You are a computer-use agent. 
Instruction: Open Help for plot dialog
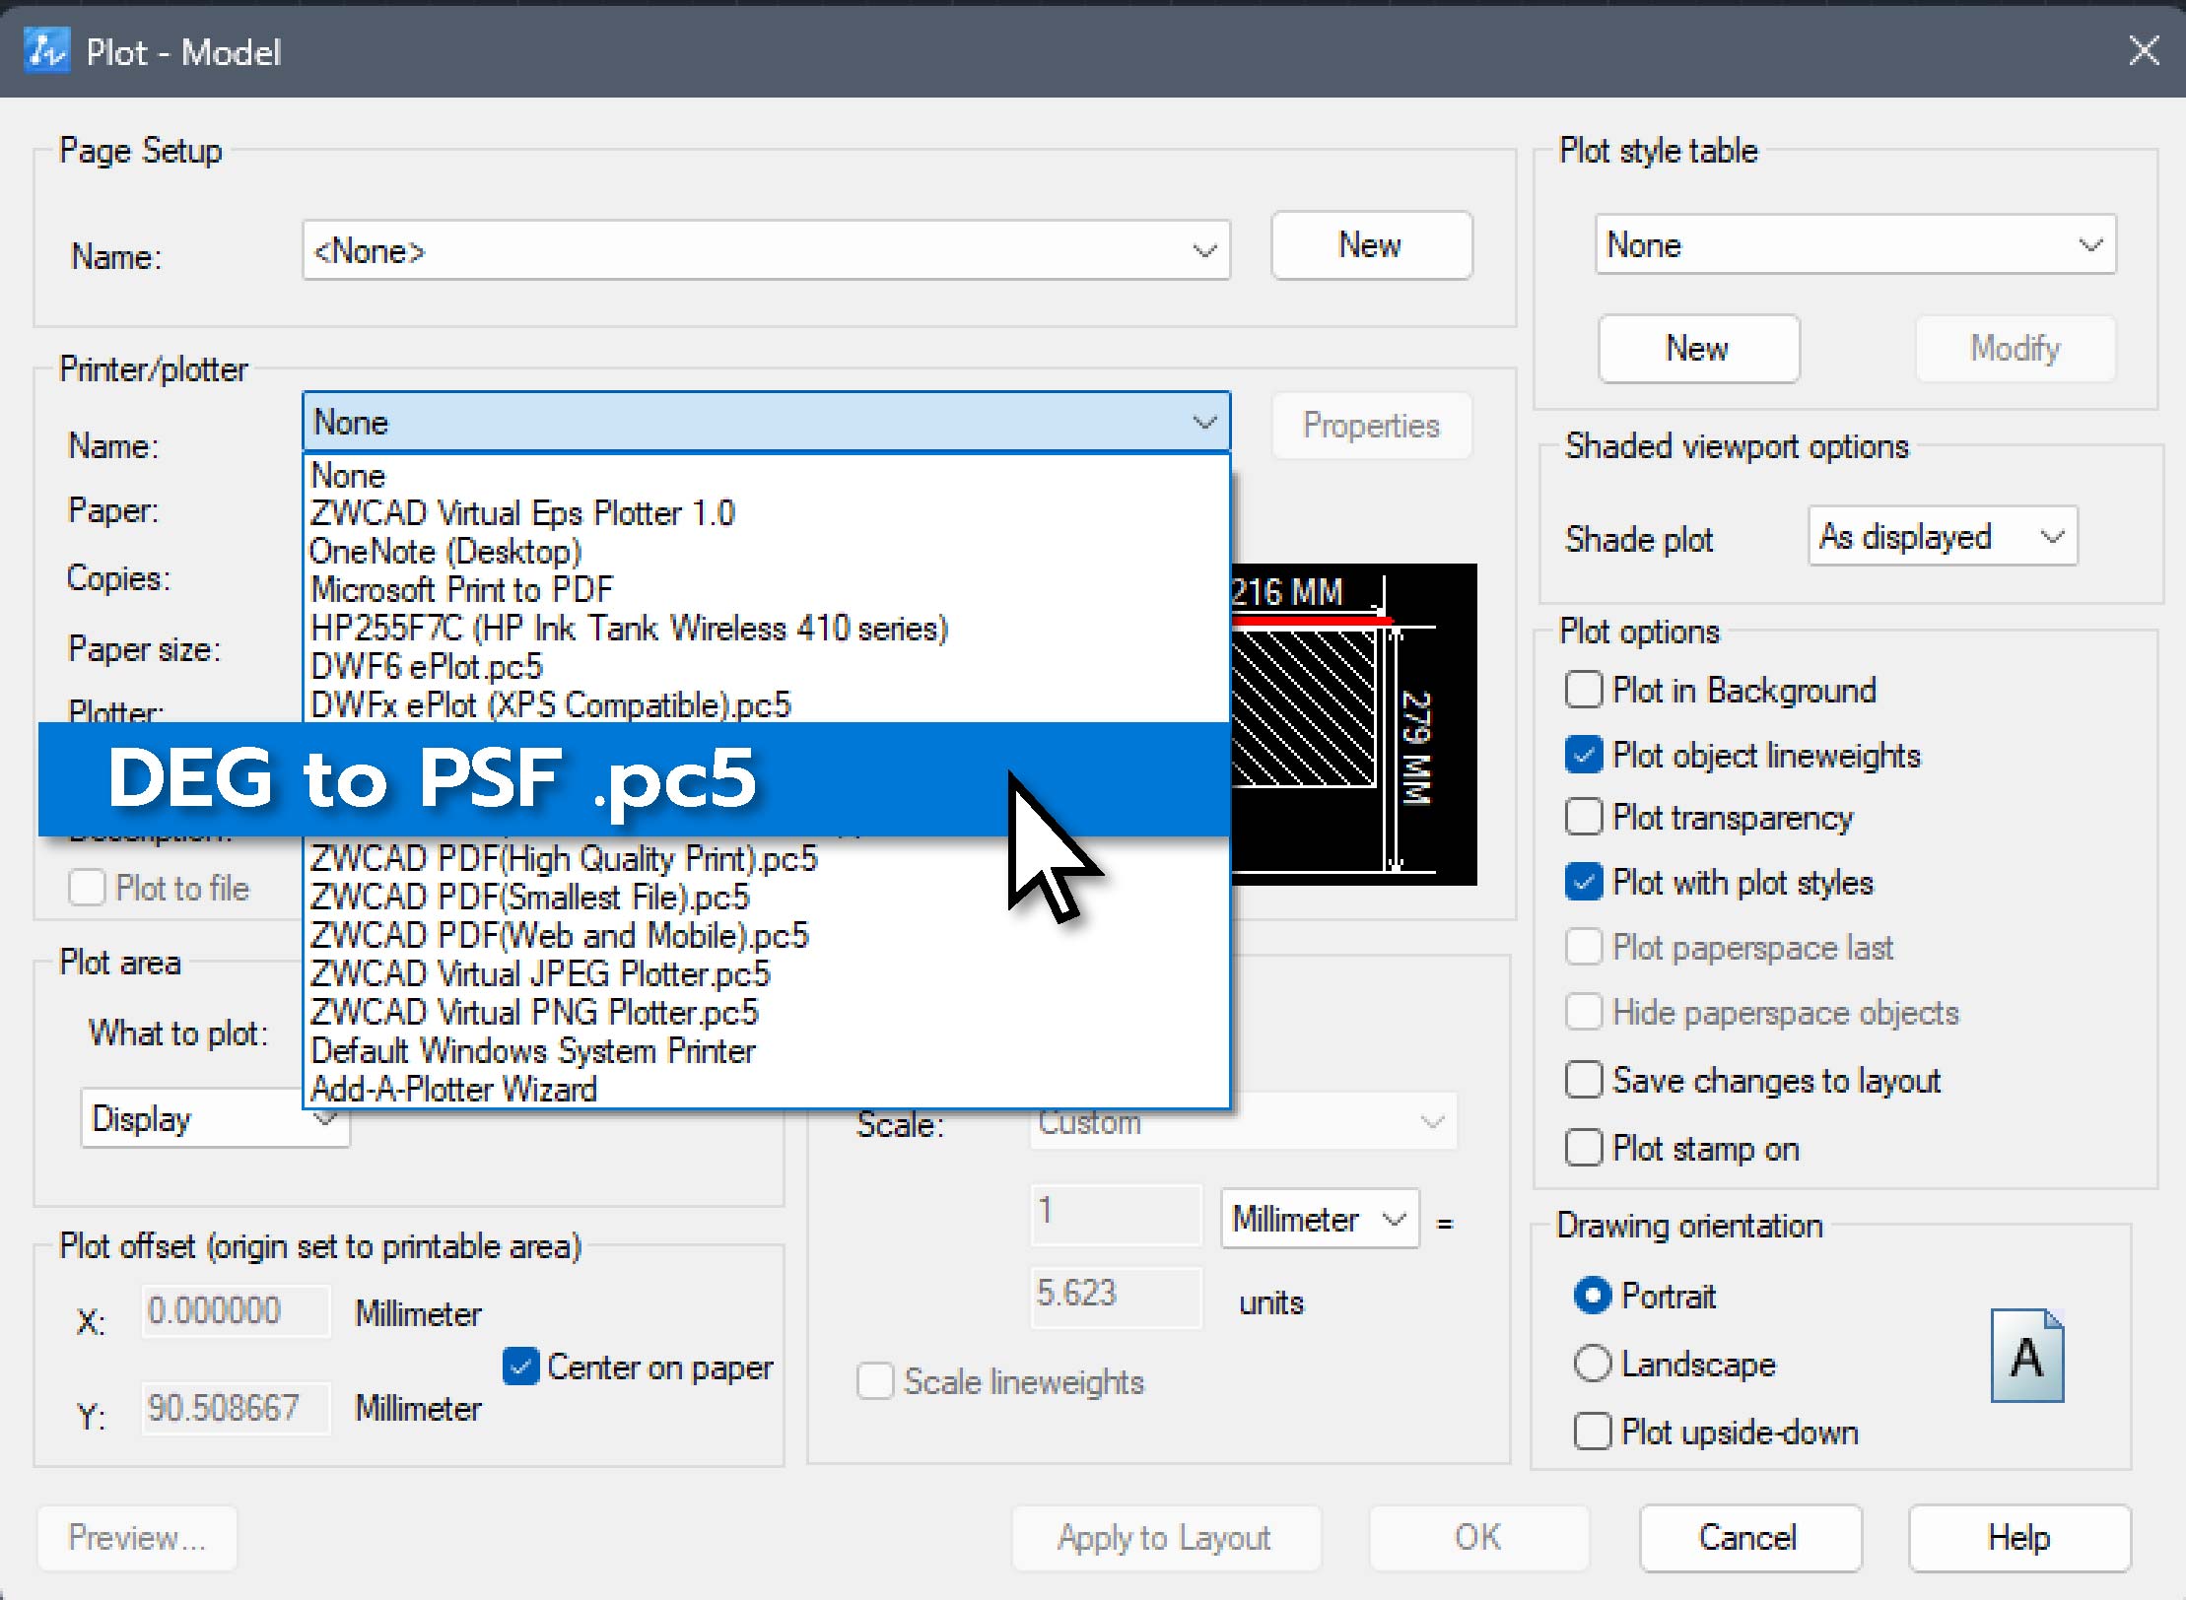[x=2018, y=1537]
